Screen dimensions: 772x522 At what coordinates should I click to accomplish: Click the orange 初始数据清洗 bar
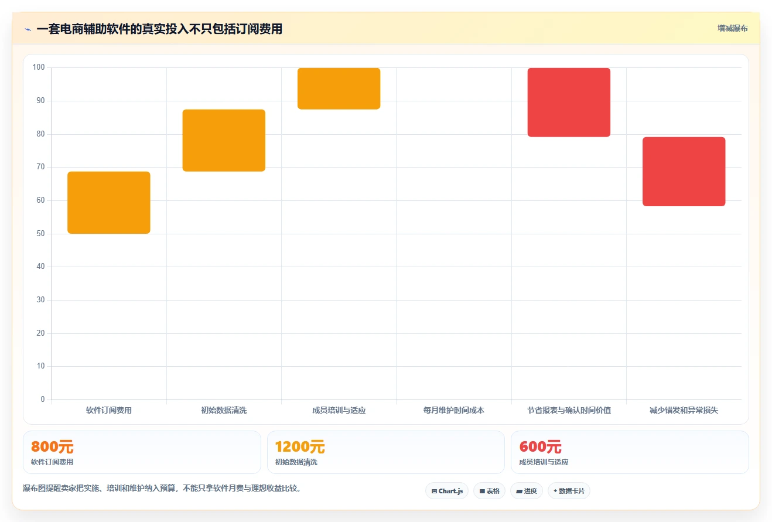tap(224, 141)
